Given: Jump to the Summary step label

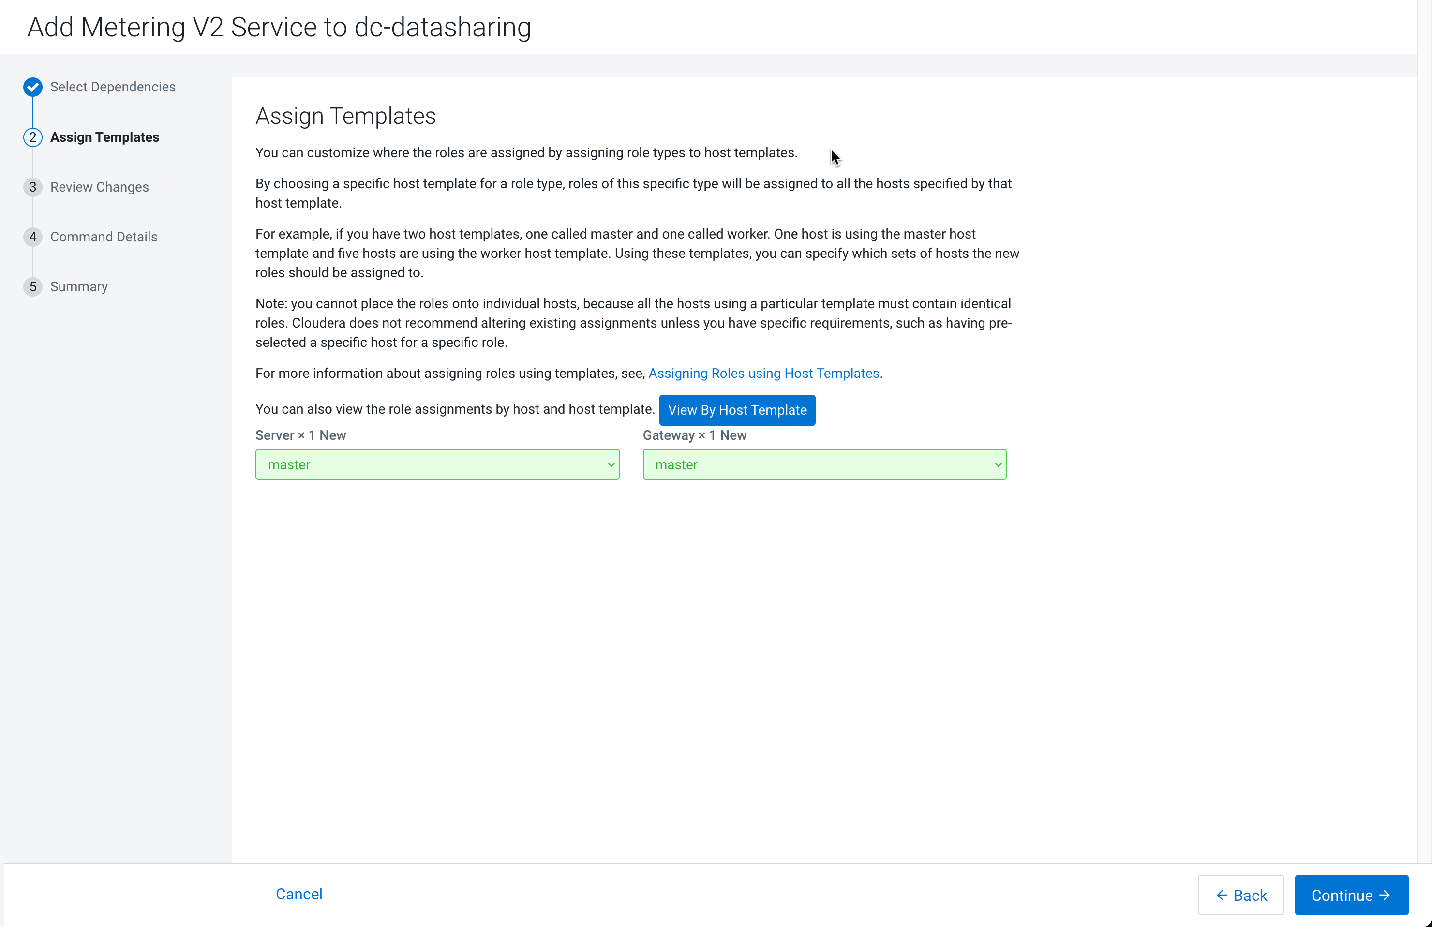Looking at the screenshot, I should coord(79,287).
